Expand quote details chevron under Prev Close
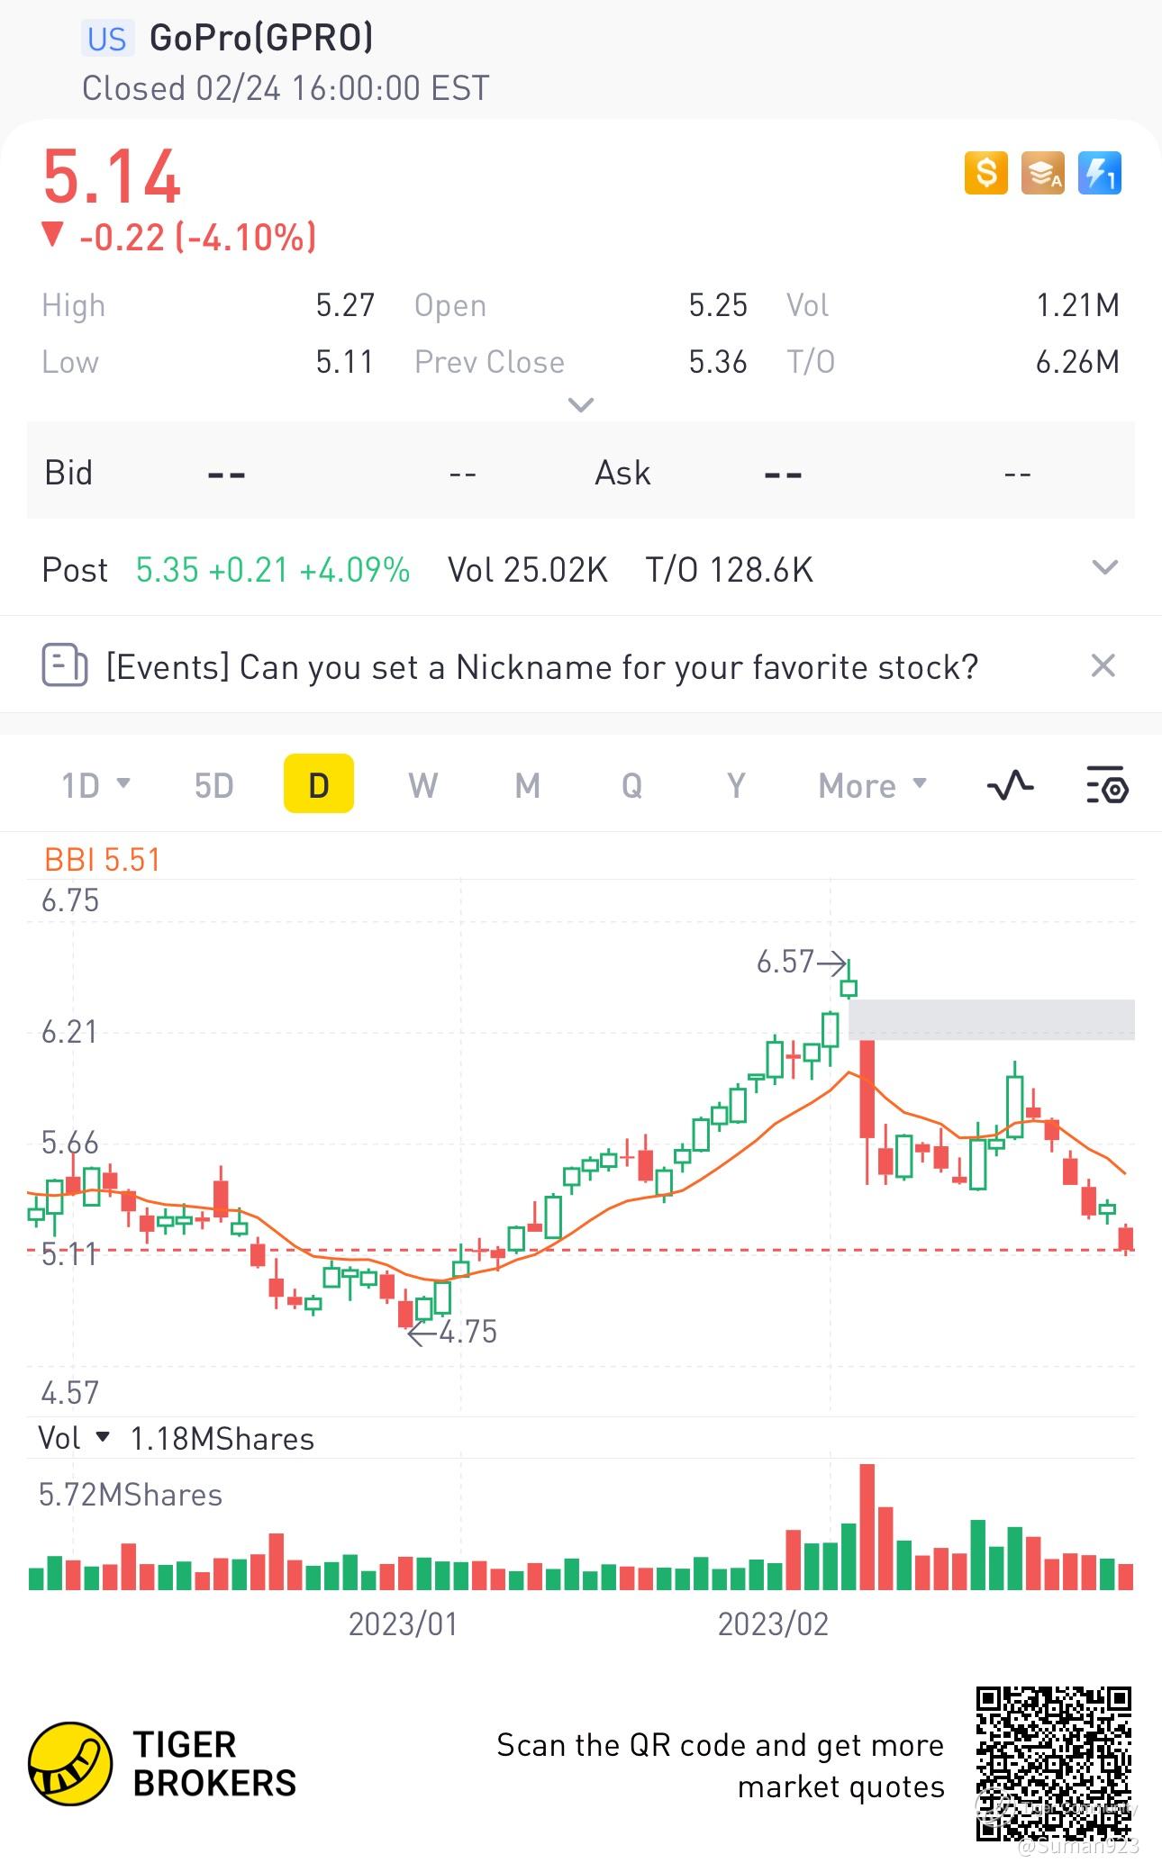 [581, 405]
